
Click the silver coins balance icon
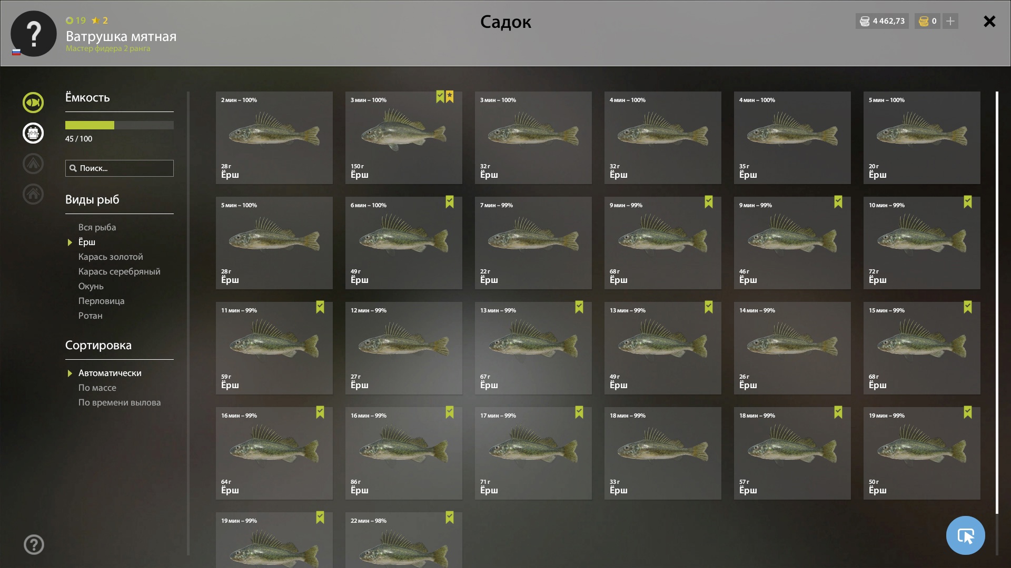click(x=865, y=21)
